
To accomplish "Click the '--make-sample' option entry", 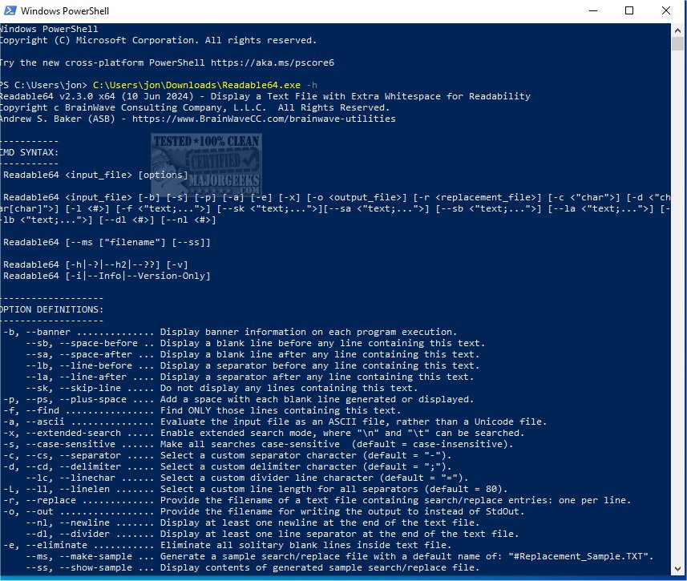I will (x=66, y=556).
